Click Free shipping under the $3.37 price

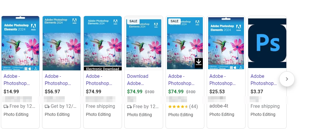click(265, 106)
